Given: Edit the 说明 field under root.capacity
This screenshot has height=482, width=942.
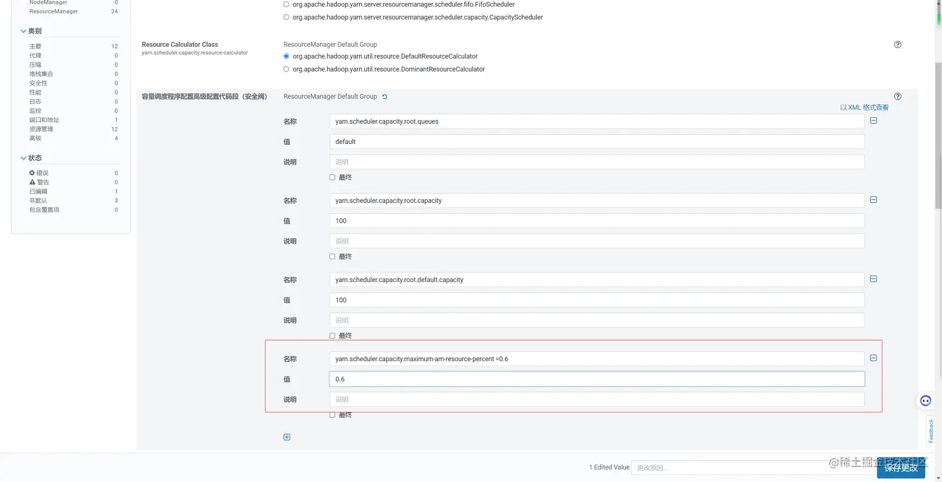Looking at the screenshot, I should (597, 241).
